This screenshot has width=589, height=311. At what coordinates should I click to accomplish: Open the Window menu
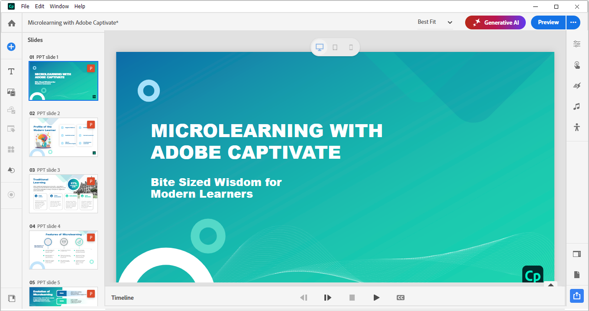click(59, 6)
